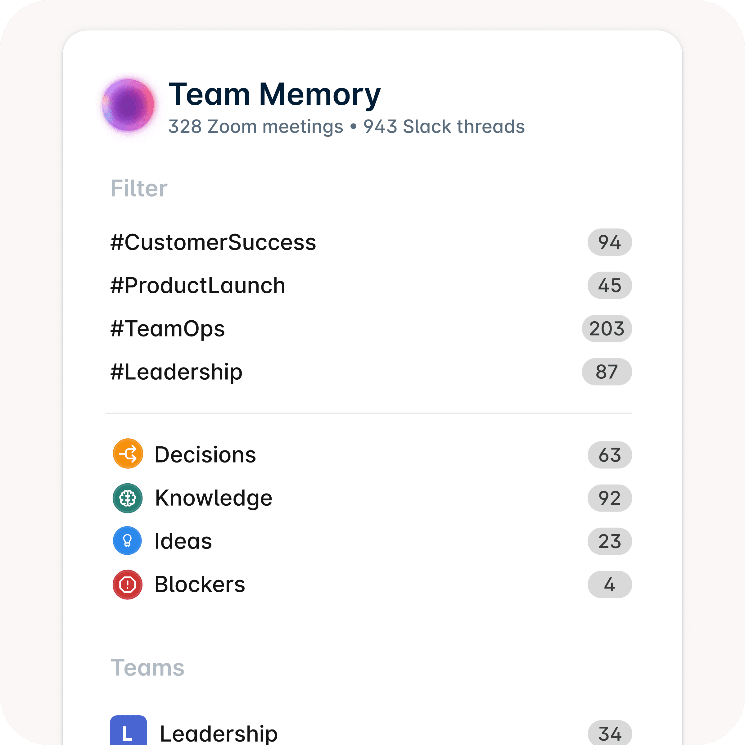Viewport: 745px width, 745px height.
Task: Click the orange Decisions fork icon
Action: 128,454
